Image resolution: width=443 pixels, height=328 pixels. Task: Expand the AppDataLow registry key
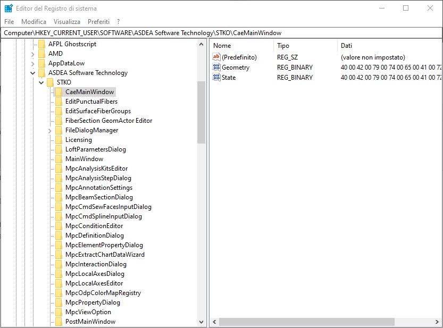tap(33, 64)
